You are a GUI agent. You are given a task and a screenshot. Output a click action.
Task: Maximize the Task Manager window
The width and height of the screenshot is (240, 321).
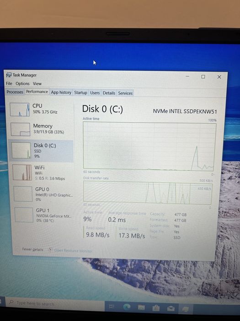(203, 77)
